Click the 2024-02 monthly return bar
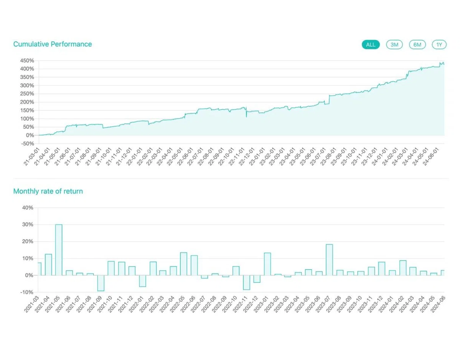 coord(403,268)
